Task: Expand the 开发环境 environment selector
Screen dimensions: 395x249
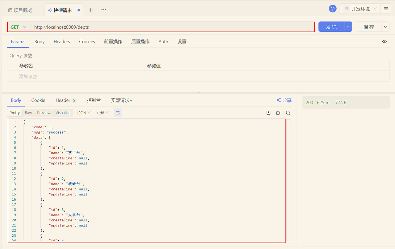Action: point(360,9)
